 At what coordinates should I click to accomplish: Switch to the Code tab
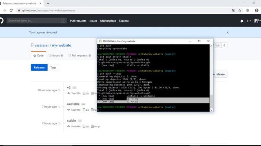pos(38,56)
